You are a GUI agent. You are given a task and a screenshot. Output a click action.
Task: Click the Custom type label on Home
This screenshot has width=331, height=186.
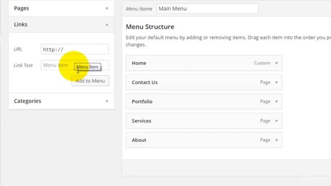(x=262, y=63)
